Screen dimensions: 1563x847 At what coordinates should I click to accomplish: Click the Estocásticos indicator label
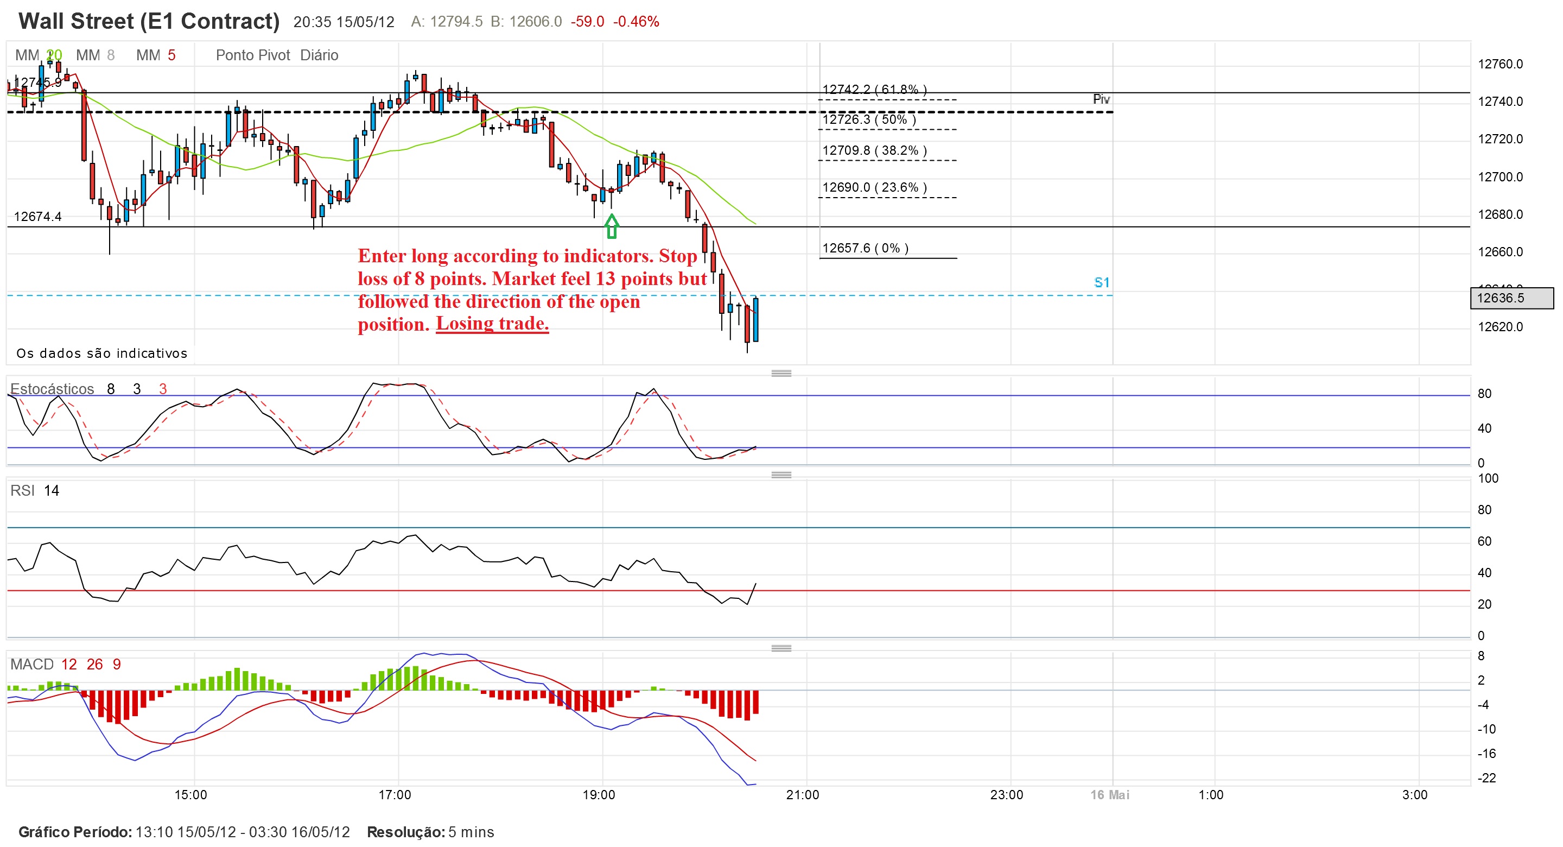[52, 389]
